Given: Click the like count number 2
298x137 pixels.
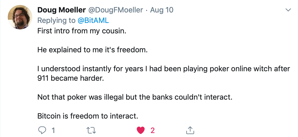Looking at the screenshot, I should (x=152, y=130).
